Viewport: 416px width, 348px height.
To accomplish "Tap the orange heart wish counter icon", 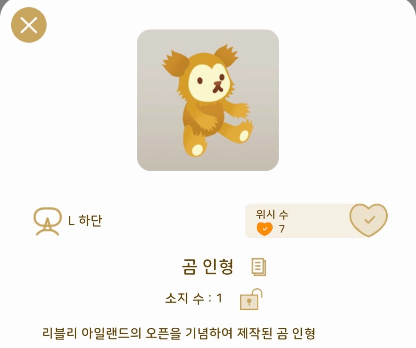I will pyautogui.click(x=264, y=229).
